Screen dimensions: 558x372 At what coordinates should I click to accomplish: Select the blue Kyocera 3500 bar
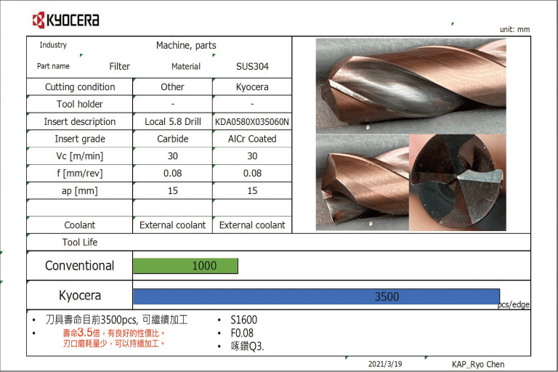pos(316,296)
